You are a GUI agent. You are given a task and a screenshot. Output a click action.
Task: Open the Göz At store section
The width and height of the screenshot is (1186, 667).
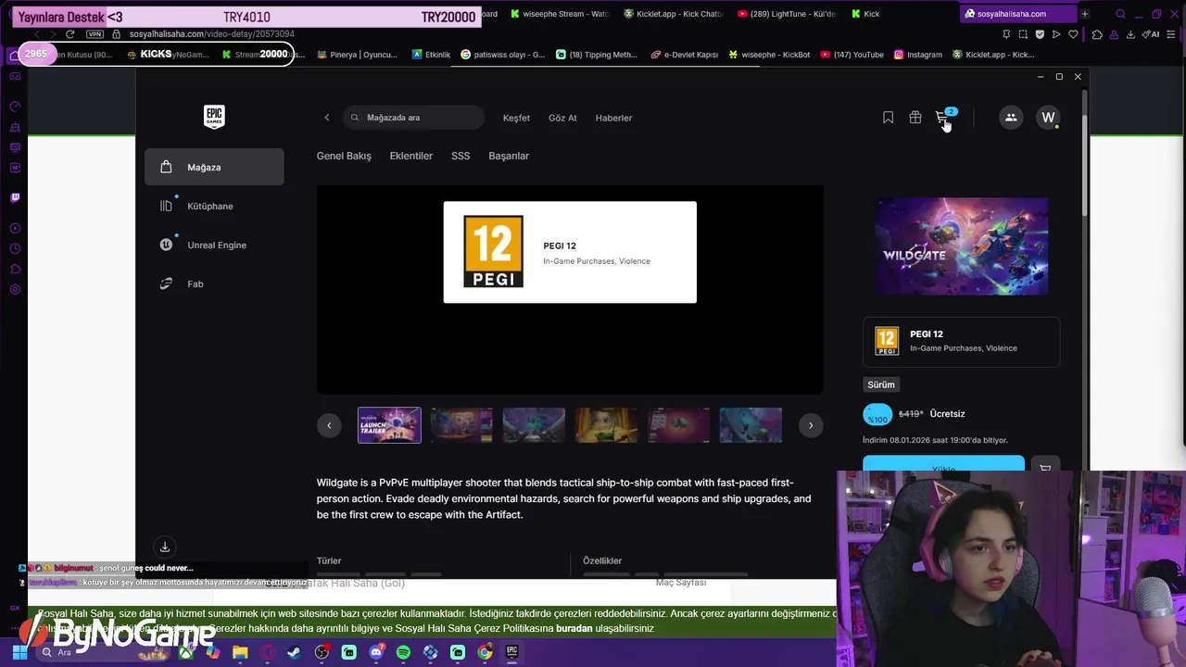click(x=562, y=118)
